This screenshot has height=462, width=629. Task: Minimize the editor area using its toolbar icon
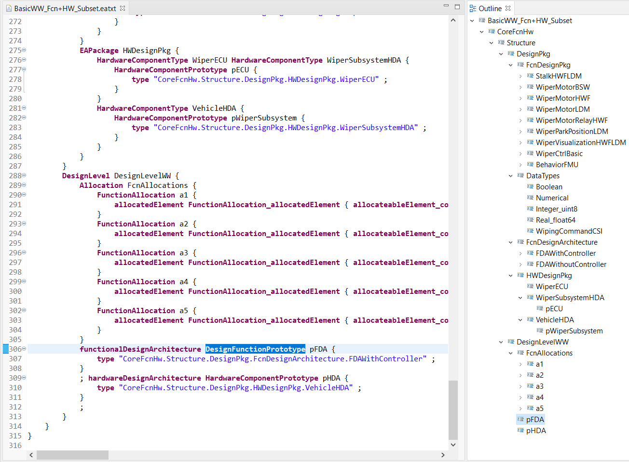tap(446, 6)
